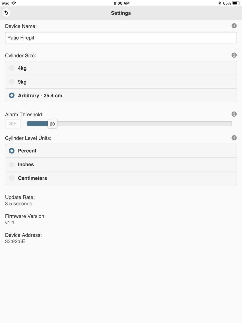Viewport: 242px width, 323px height.
Task: Tap the Bluetooth status icon
Action: coord(220,3)
